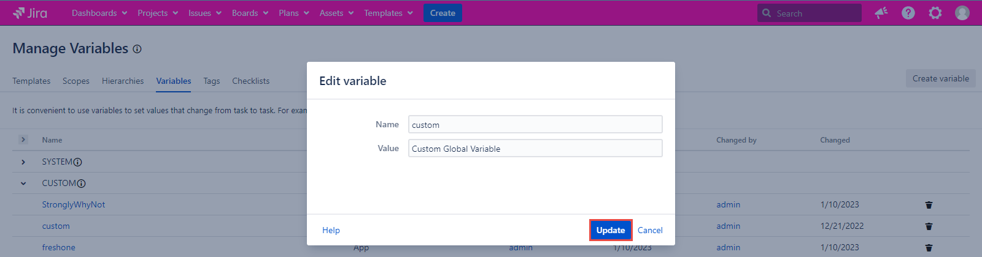Image resolution: width=982 pixels, height=257 pixels.
Task: Switch to the Hierarchies tab
Action: point(123,81)
